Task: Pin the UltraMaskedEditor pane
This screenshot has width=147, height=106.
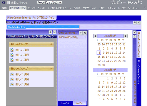Action: click(x=135, y=23)
